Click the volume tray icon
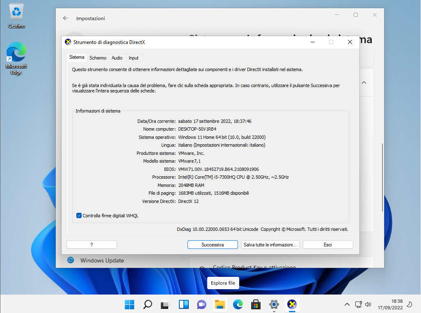Screen dimensions: 421x313 coord(368,304)
